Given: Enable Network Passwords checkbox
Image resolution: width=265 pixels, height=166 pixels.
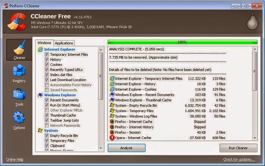Looking at the screenshot, I should coord(47,125).
